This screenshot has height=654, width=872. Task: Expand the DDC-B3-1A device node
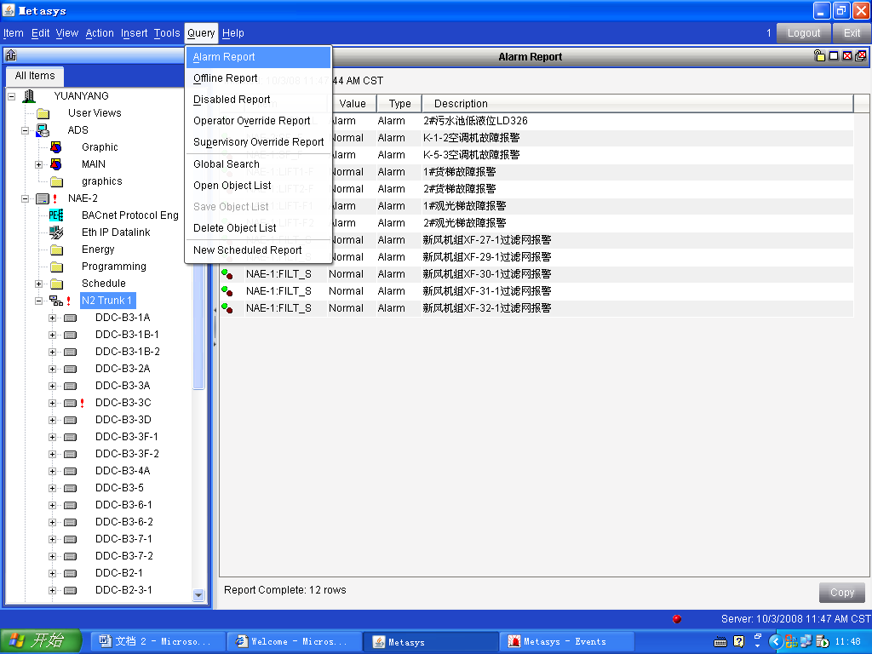(52, 318)
